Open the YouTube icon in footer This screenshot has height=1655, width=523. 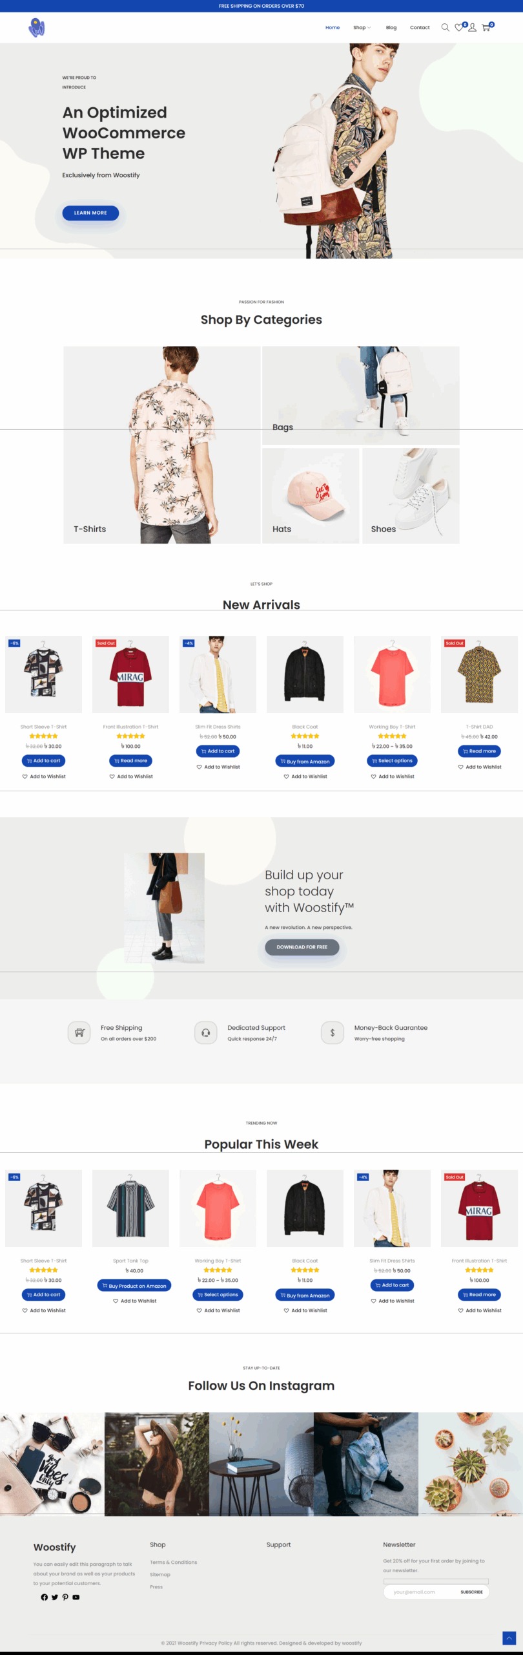pyautogui.click(x=76, y=1597)
